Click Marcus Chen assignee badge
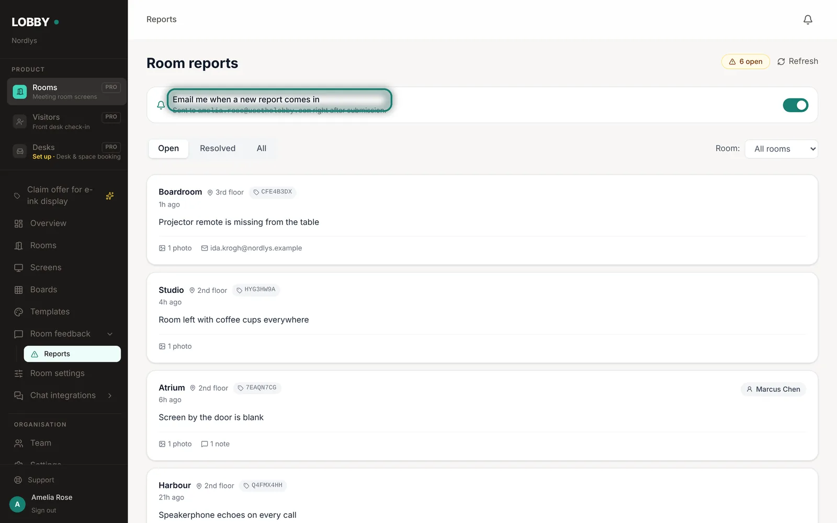 (773, 389)
